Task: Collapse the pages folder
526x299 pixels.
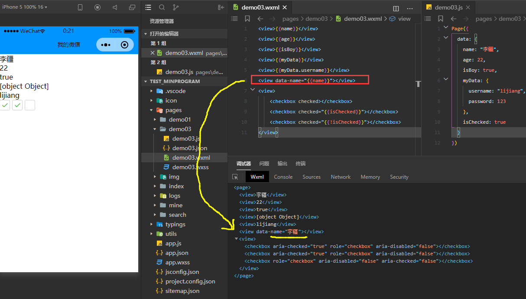Action: click(151, 110)
